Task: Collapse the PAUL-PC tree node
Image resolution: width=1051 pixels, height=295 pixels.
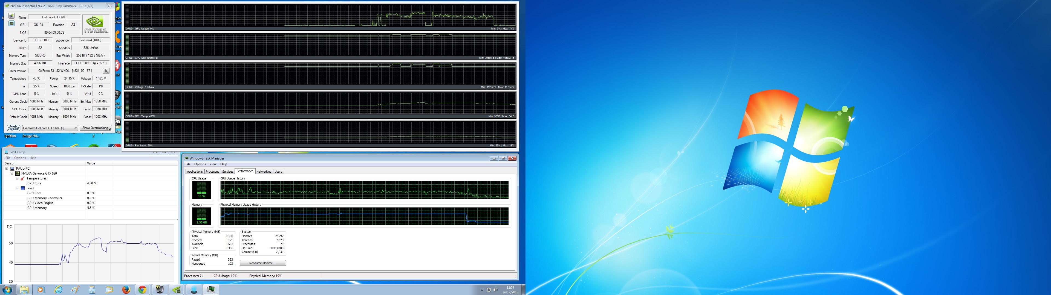Action: [x=7, y=169]
